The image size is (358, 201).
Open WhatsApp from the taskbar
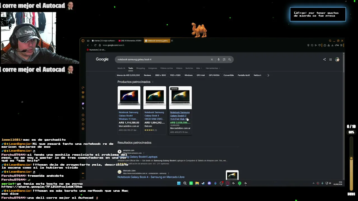191,183
